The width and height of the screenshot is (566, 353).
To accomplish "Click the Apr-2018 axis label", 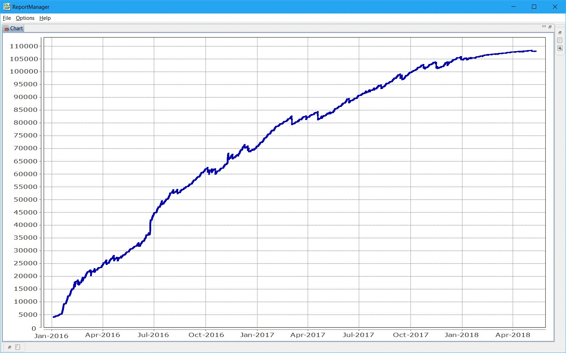I will pyautogui.click(x=513, y=335).
